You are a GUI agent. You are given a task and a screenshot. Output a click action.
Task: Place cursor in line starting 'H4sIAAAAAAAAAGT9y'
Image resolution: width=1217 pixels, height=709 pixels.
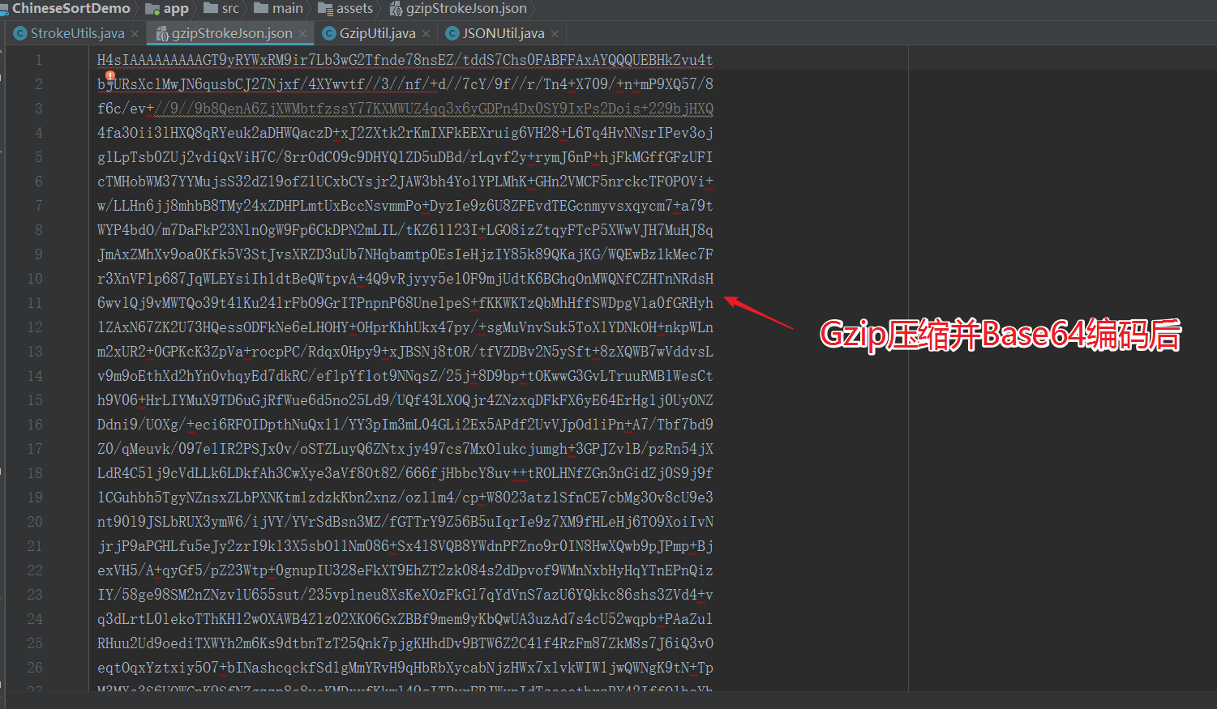(405, 60)
